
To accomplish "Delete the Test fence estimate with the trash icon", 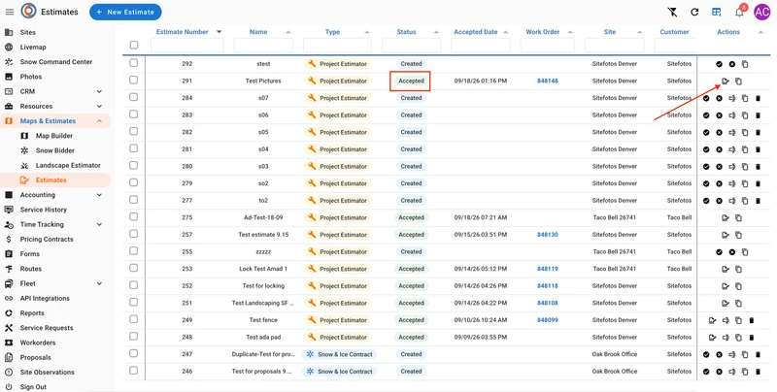I will click(x=751, y=320).
